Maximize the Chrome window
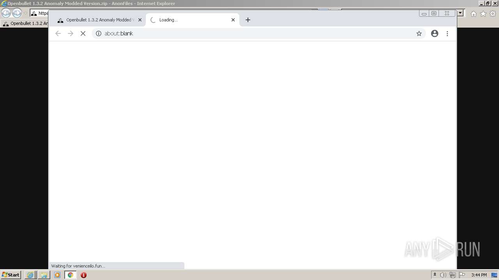Screen dimensions: 499x280 tap(434, 13)
